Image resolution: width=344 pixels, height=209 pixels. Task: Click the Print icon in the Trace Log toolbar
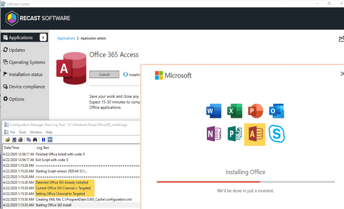20,140
